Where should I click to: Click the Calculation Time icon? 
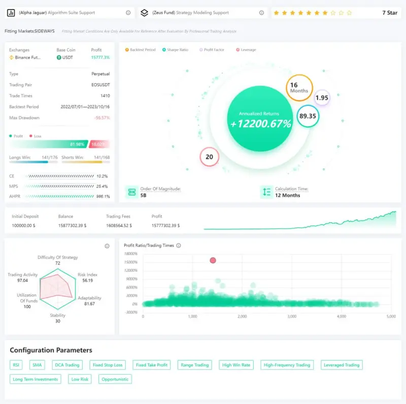pos(266,192)
